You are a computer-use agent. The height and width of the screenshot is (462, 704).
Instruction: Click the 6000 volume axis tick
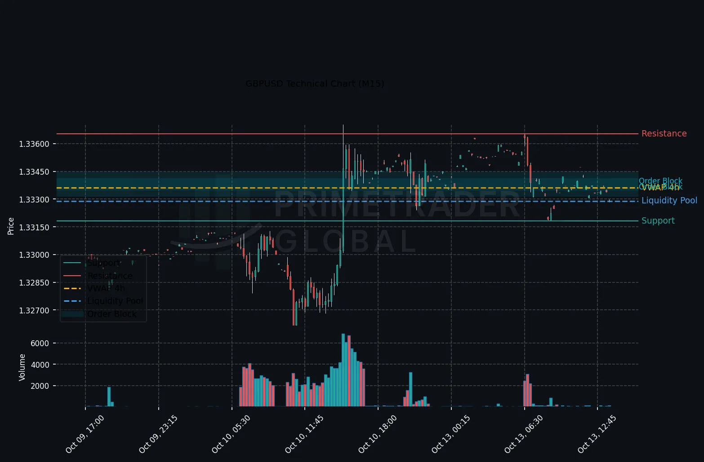[x=40, y=343]
